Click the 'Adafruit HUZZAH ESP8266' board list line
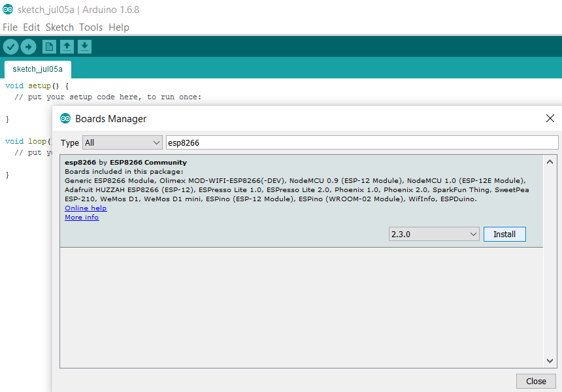 point(297,190)
